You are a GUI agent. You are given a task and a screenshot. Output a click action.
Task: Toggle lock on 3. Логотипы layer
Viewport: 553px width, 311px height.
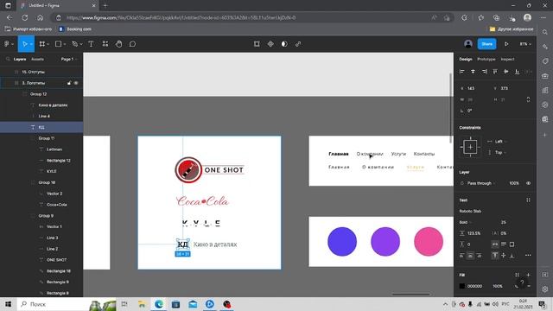coord(69,83)
